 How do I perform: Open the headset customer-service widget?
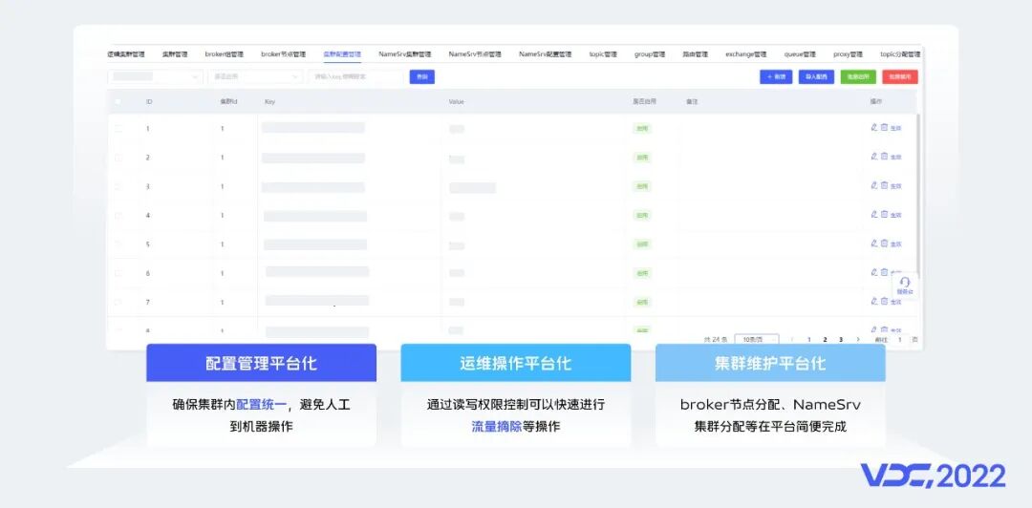coord(905,286)
